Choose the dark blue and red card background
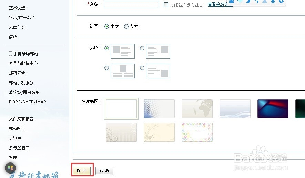305x178 pixels. tap(273, 109)
